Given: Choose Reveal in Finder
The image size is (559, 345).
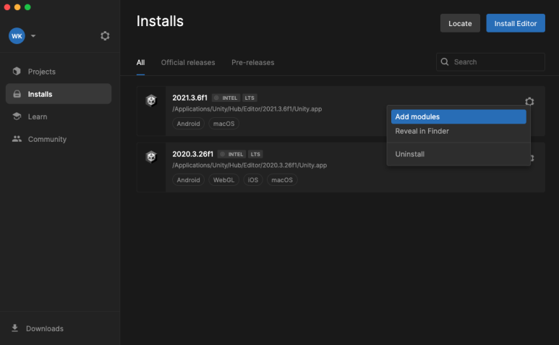Looking at the screenshot, I should click(x=458, y=131).
